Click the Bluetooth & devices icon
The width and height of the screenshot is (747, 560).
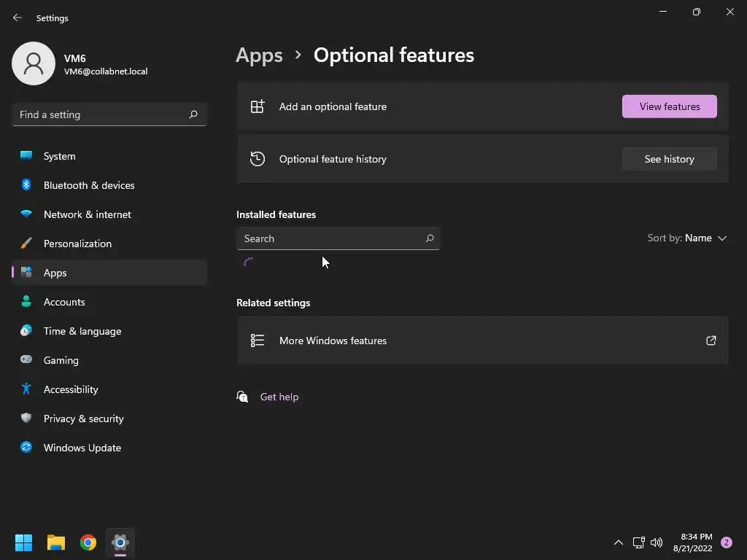pos(26,185)
